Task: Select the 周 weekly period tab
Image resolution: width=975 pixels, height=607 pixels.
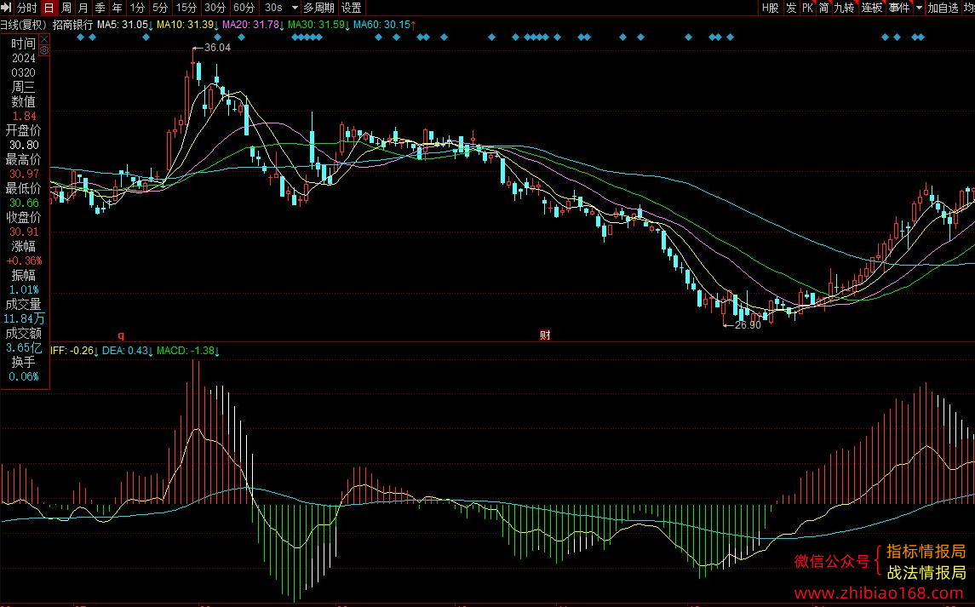Action: 66,8
